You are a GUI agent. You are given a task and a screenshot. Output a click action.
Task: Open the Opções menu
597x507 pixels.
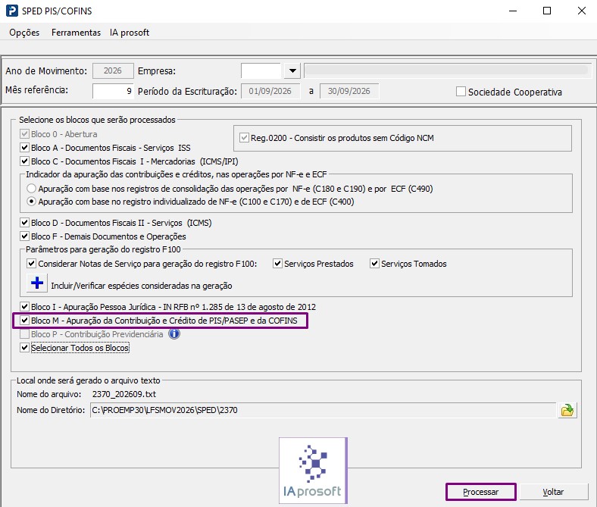(x=24, y=33)
